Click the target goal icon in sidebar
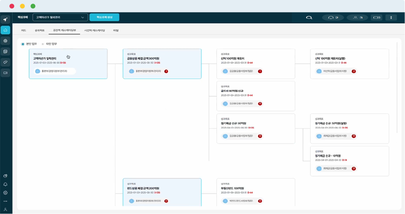The image size is (405, 214). tap(5, 41)
